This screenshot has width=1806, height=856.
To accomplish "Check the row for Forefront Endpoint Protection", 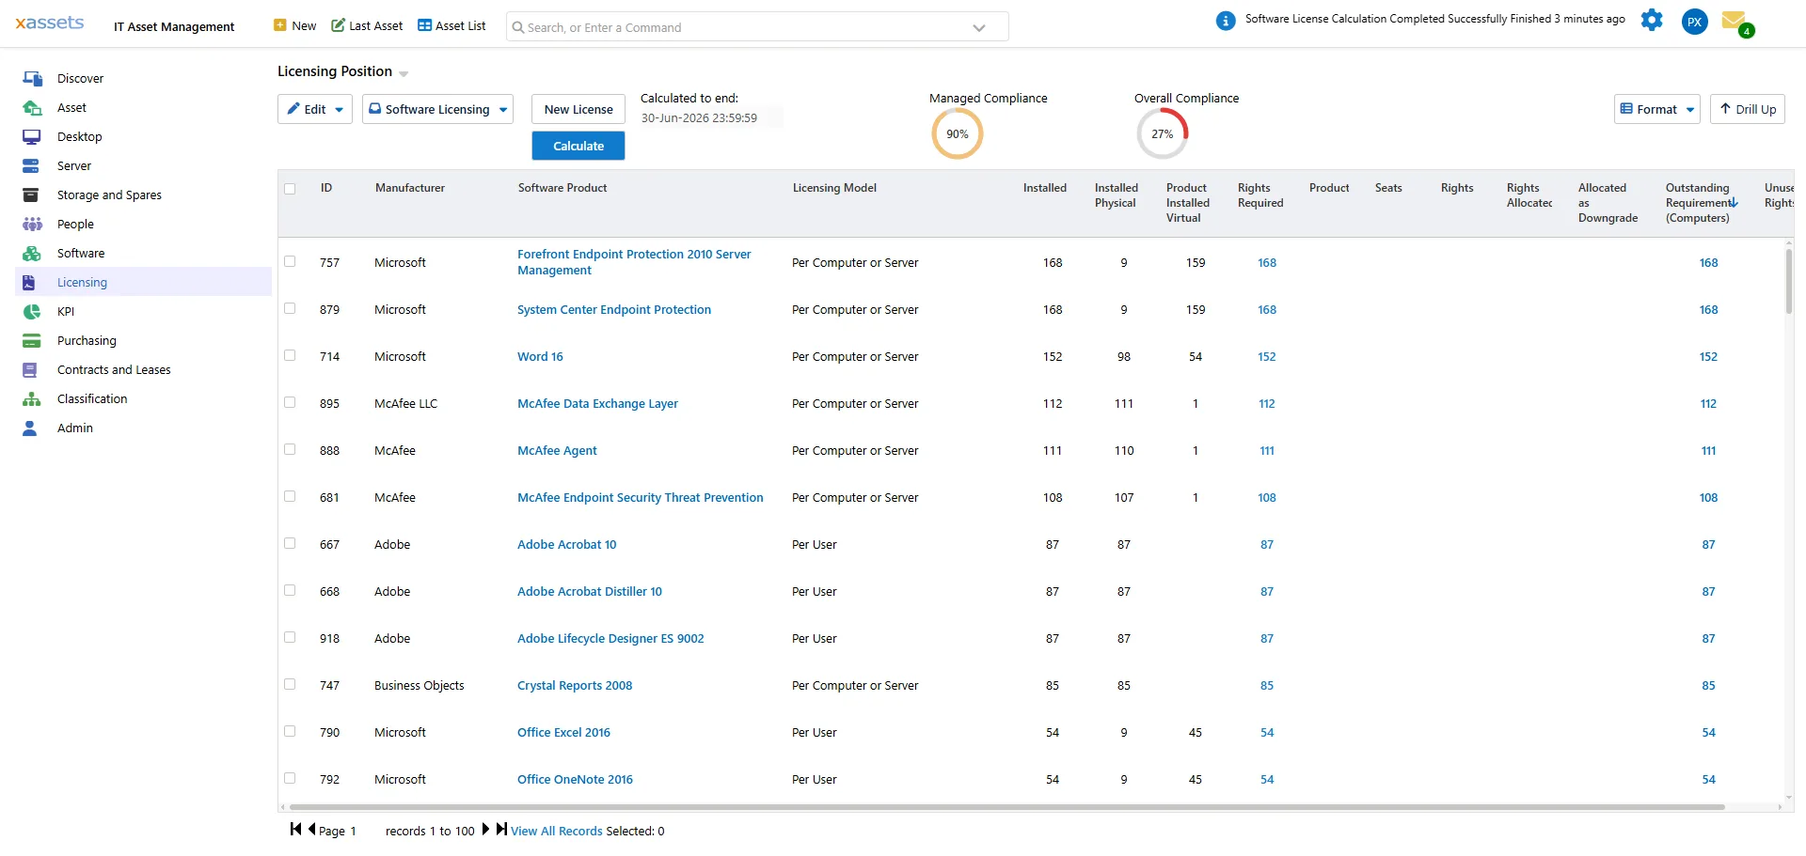I will [x=290, y=262].
